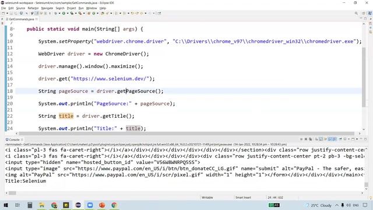The width and height of the screenshot is (373, 210).
Task: Click the Coverage launch toolbar icon
Action: tap(72, 13)
